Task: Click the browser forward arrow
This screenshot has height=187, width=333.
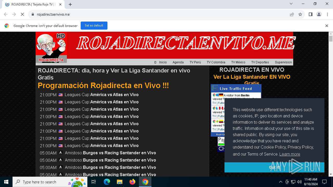Action: (x=14, y=15)
